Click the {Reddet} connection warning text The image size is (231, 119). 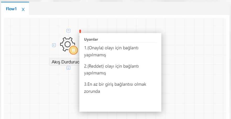tap(112, 70)
